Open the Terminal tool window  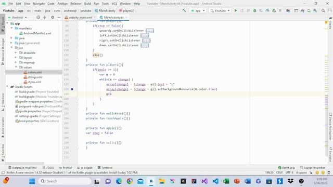pyautogui.click(x=105, y=168)
